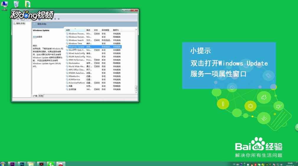This screenshot has height=166, width=298.
Task: Select the Recycle Bin desktop icon
Action: pyautogui.click(x=16, y=4)
